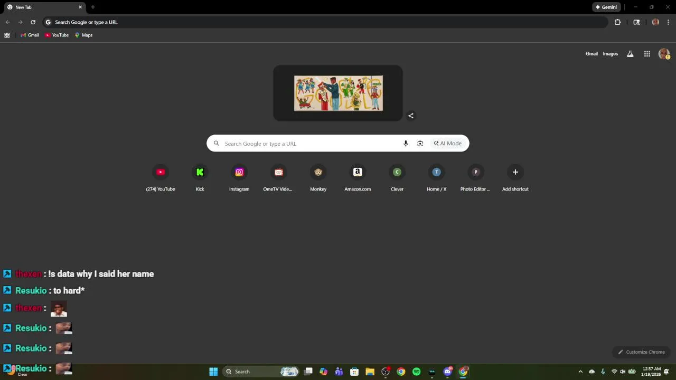This screenshot has width=676, height=380.
Task: Show hidden system tray icons
Action: click(580, 372)
